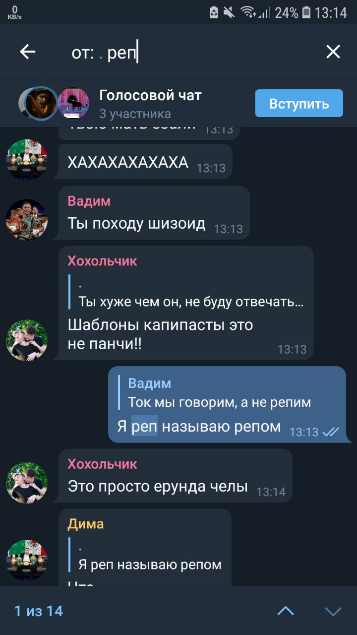The width and height of the screenshot is (357, 635).
Task: Open the '1 из 14' search results counter
Action: (x=39, y=611)
